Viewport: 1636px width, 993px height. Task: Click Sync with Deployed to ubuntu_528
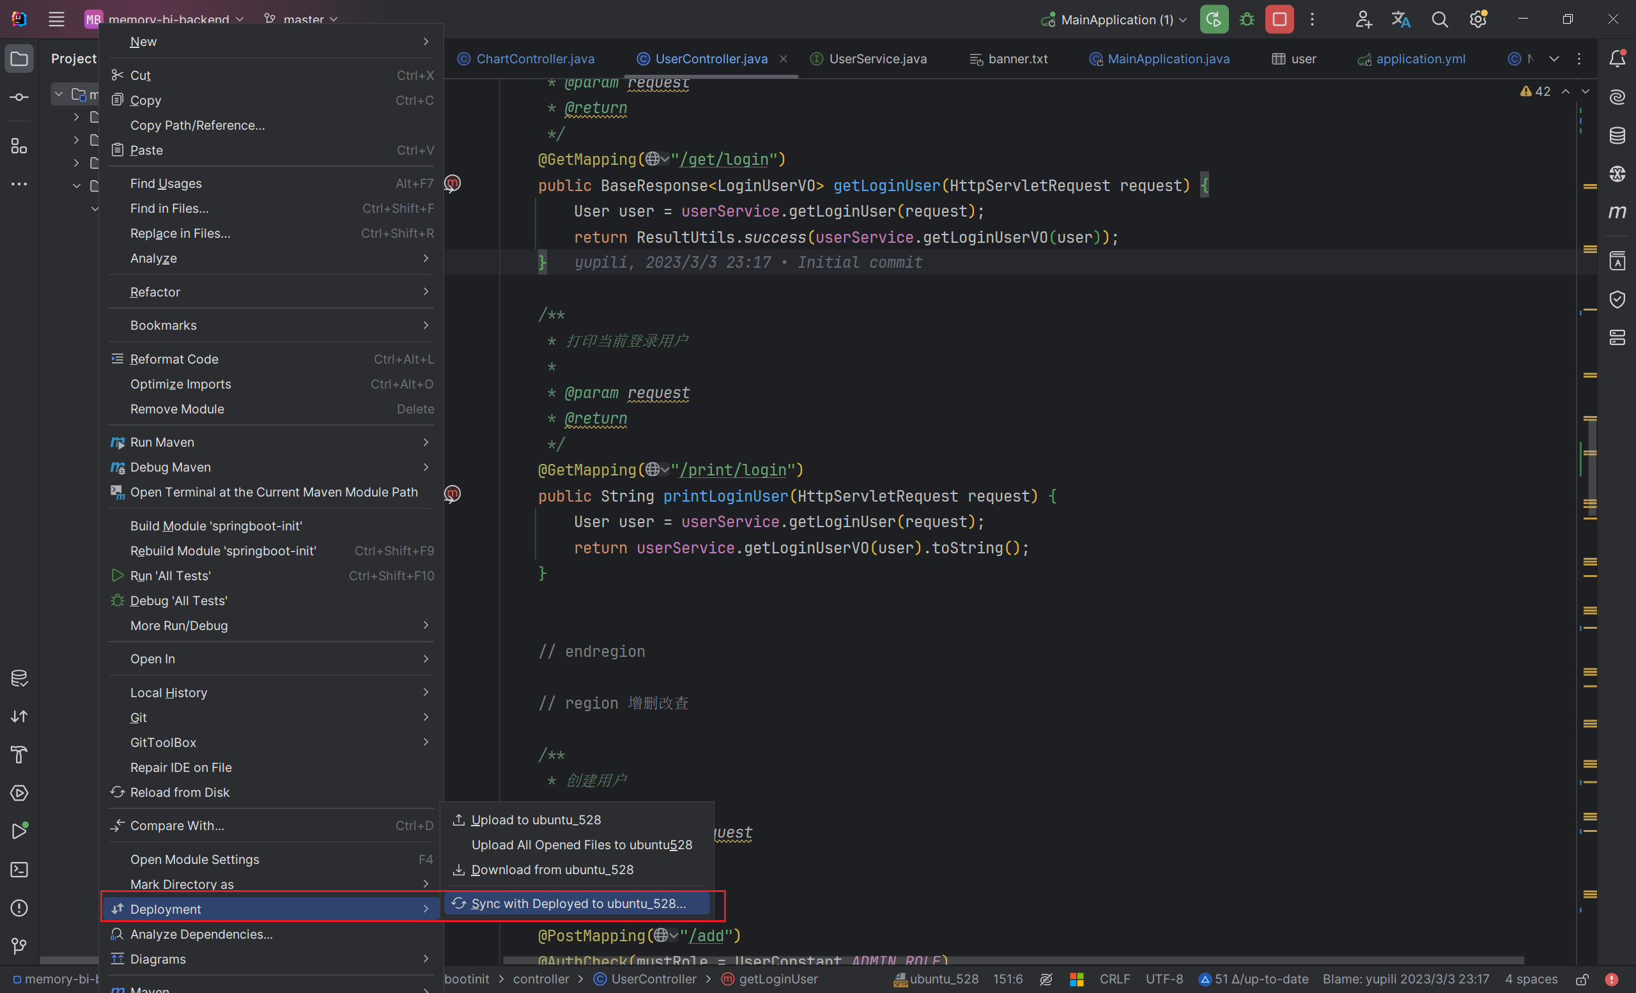click(577, 904)
